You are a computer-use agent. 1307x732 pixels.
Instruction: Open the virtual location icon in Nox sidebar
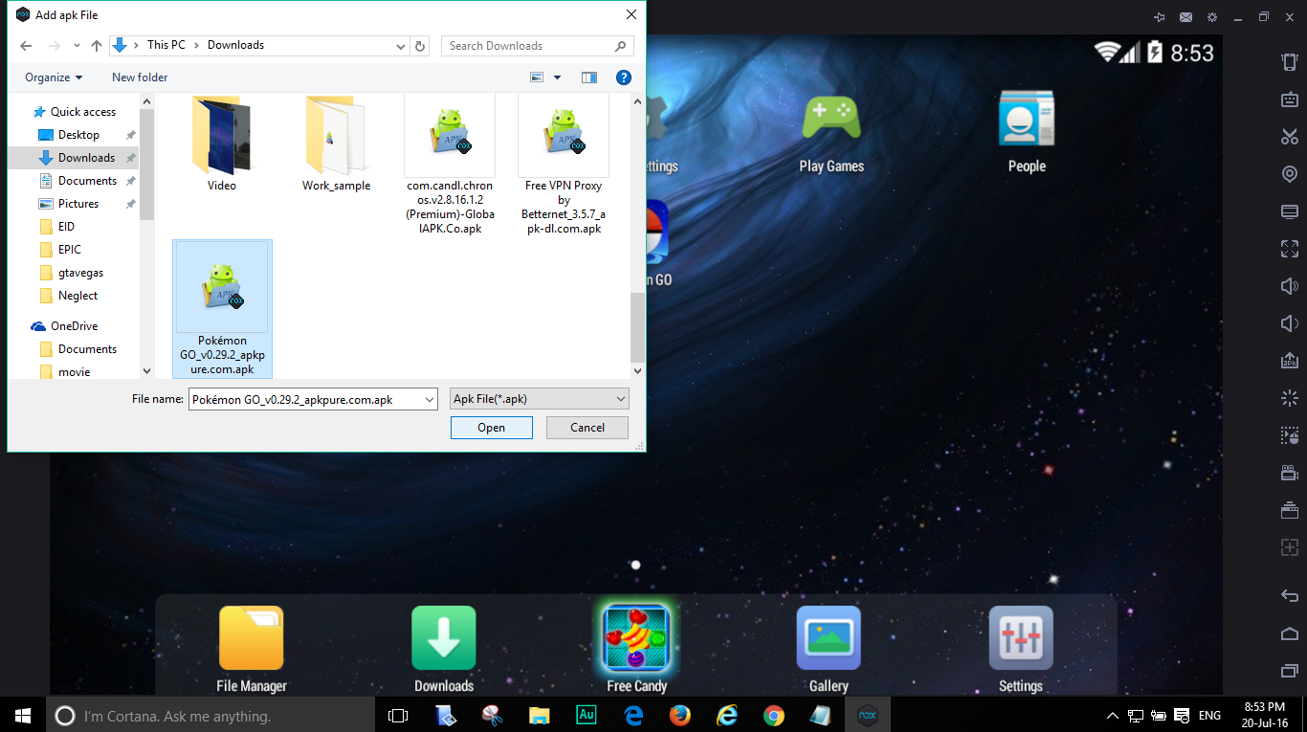coord(1289,174)
